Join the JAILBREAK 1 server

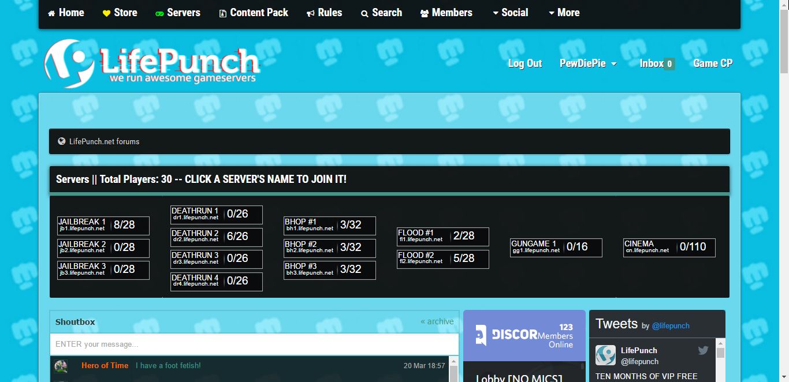tap(82, 222)
